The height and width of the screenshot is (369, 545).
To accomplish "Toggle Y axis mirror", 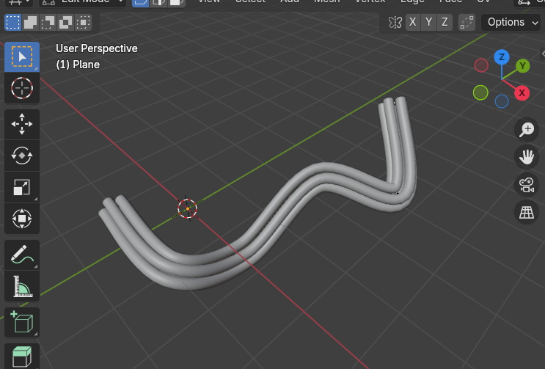I will click(428, 22).
